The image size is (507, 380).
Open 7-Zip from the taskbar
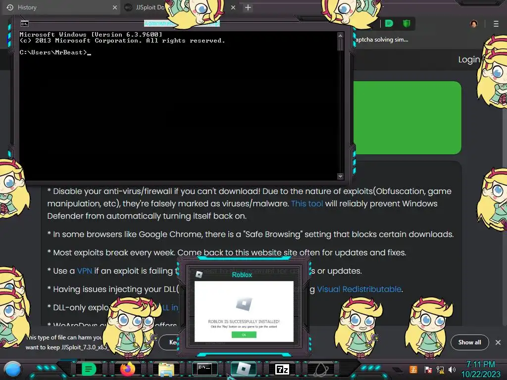282,369
